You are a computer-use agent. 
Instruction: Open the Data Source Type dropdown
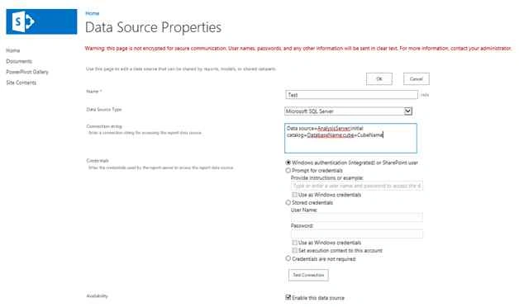click(x=348, y=111)
